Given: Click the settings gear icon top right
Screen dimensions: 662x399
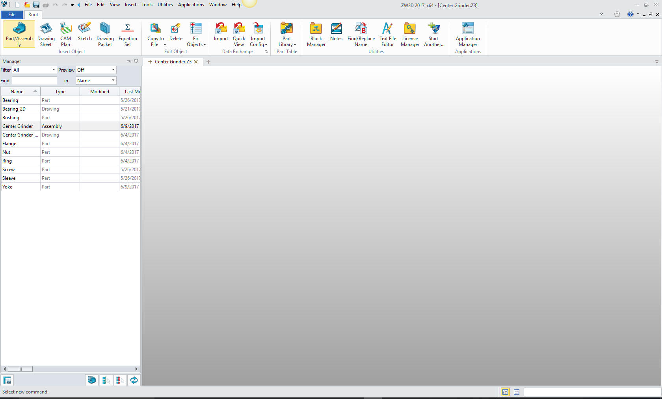Looking at the screenshot, I should pos(617,14).
